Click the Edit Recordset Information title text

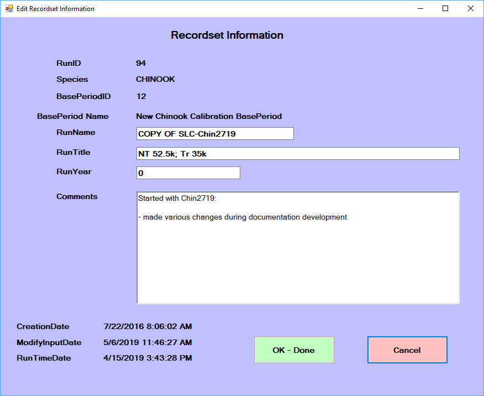[x=56, y=9]
